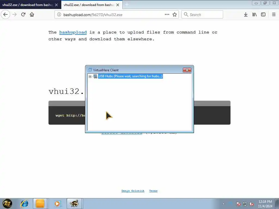Click the wget command text in code box
Screen dimensions: 279x209
pyautogui.click(x=70, y=115)
